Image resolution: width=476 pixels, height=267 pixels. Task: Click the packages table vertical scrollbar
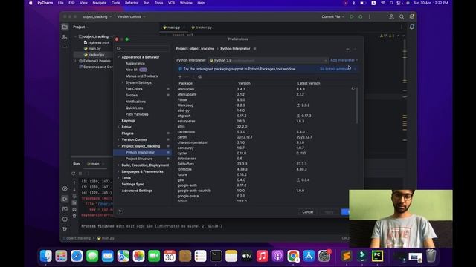(x=357, y=105)
